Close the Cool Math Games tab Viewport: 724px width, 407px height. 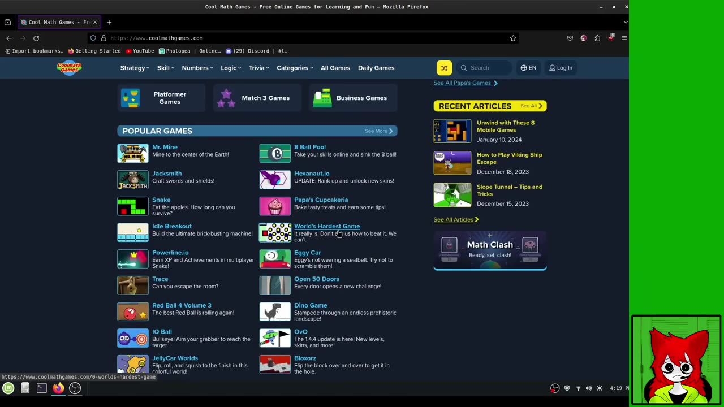click(94, 22)
